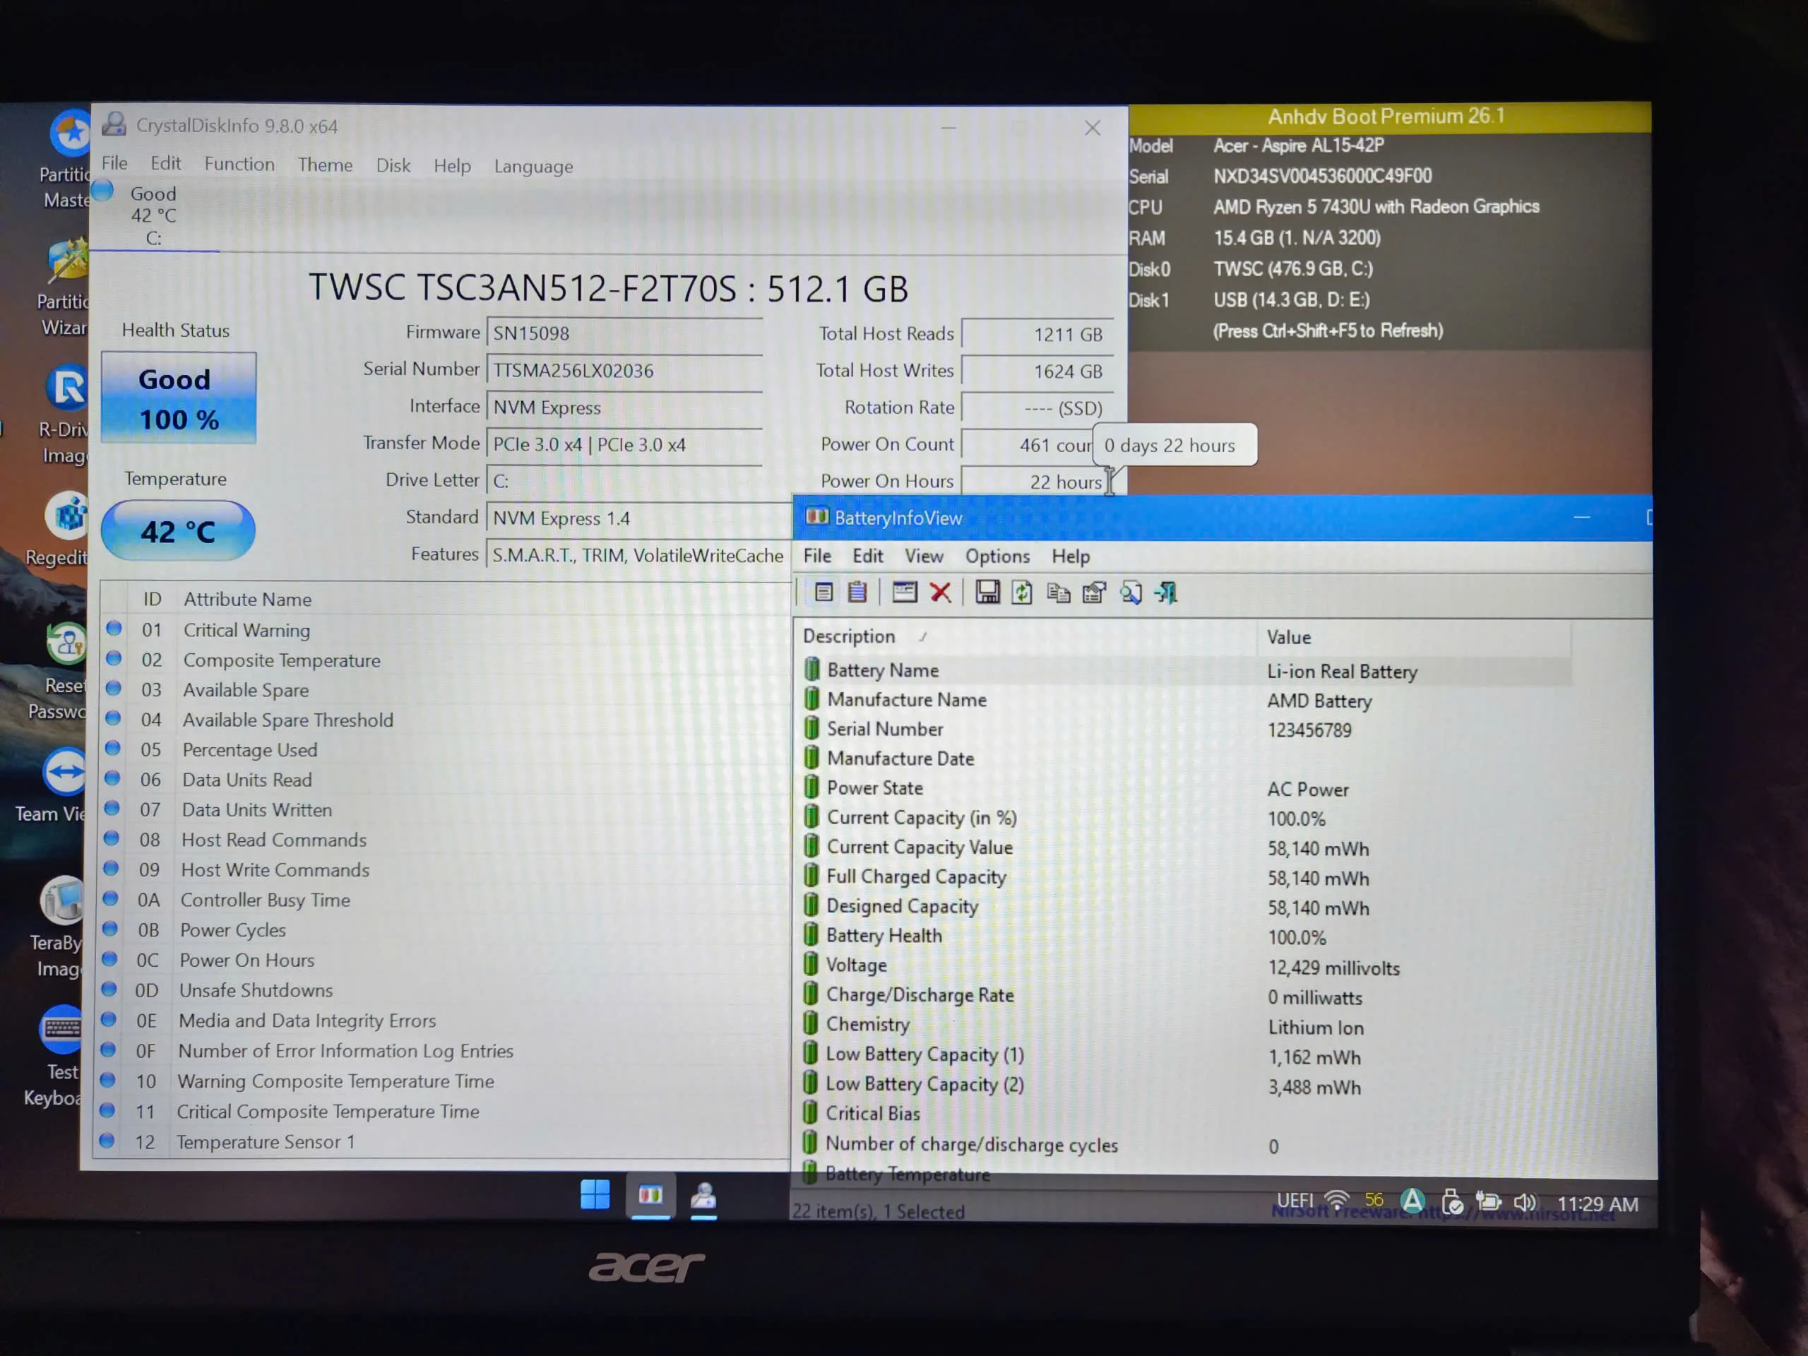
Task: Click the Transfer Mode PCIe 3.0 x4 field
Action: tap(624, 445)
